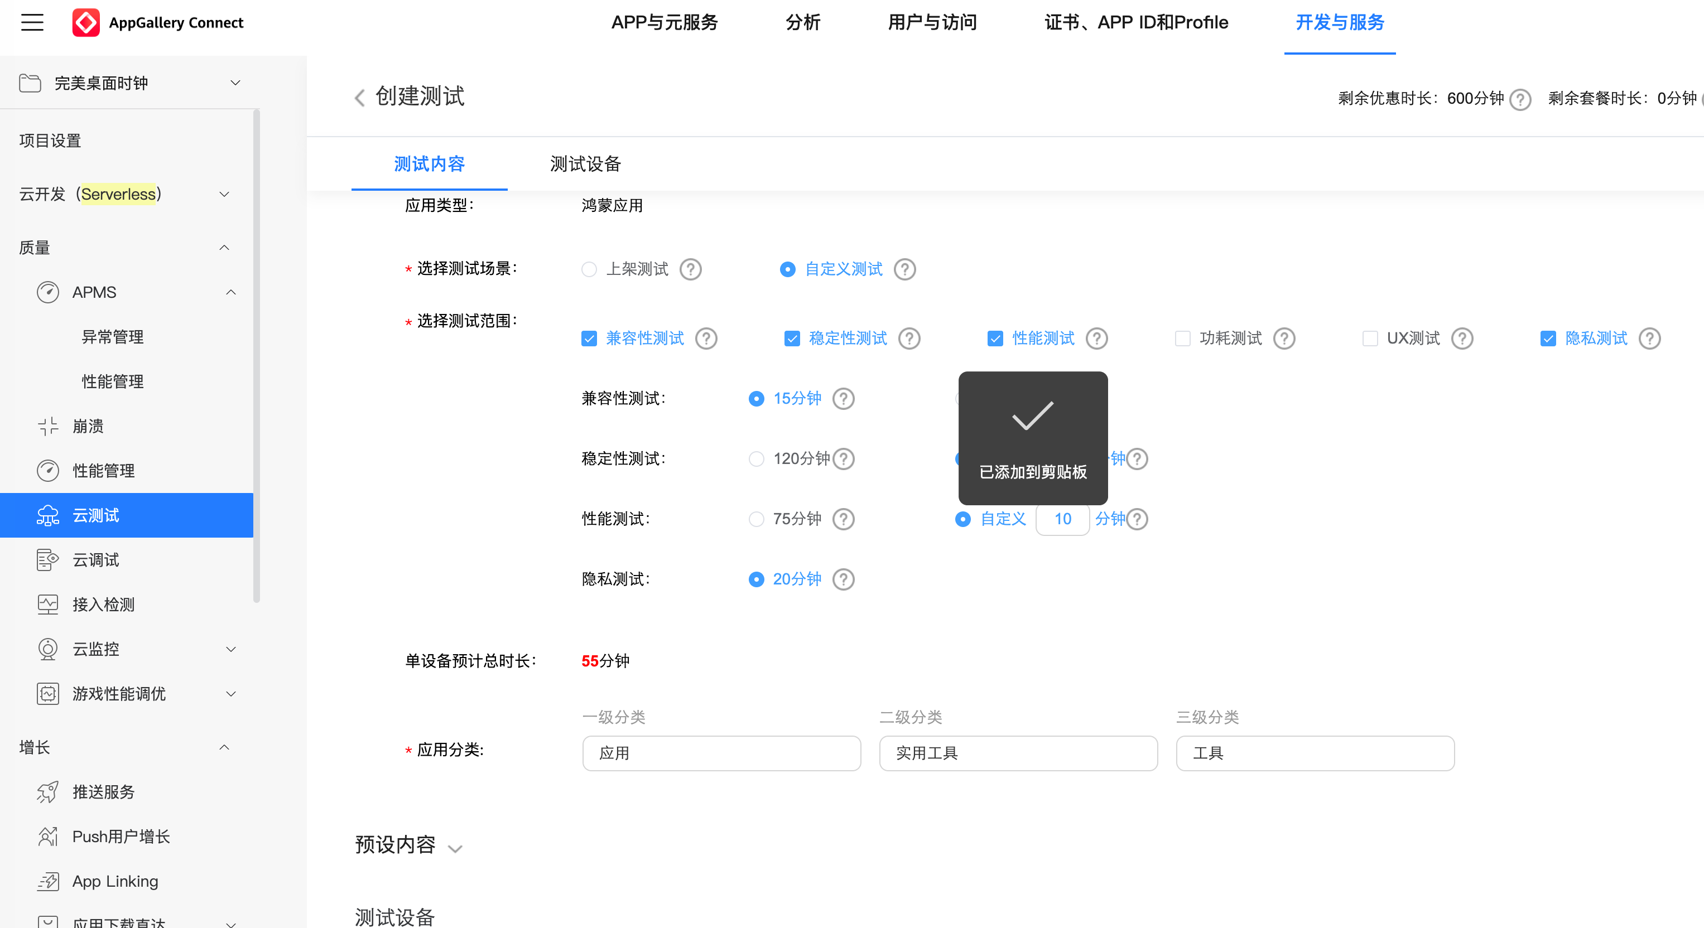The image size is (1704, 928).
Task: Click the 游戏性能调优 icon
Action: click(47, 694)
